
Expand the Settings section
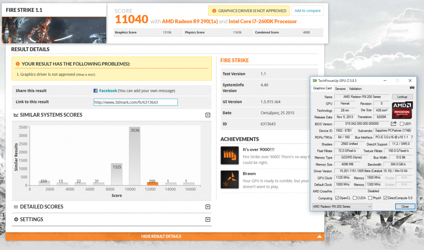click(x=208, y=220)
